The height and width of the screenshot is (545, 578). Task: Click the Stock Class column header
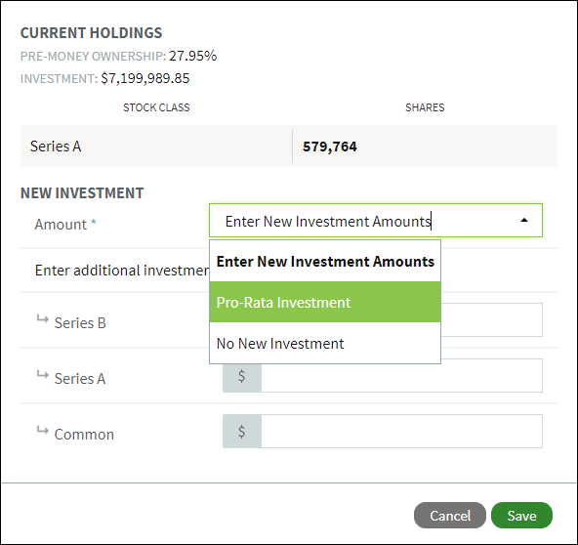point(156,107)
